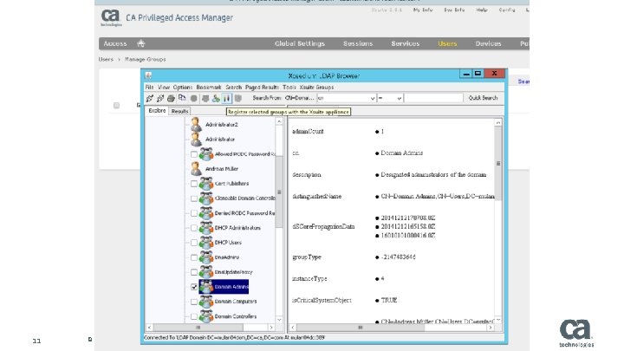
Task: Click the CA Technologies logo in header
Action: tap(111, 18)
